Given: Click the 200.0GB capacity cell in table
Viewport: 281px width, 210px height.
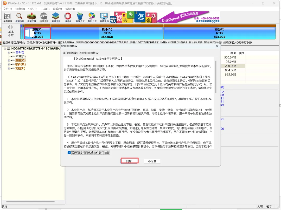Looking at the screenshot, I should 230,66.
